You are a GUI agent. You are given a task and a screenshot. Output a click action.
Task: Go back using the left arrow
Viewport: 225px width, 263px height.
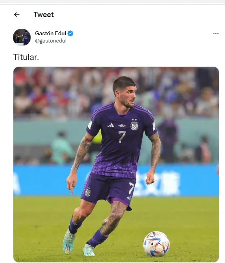click(x=17, y=15)
